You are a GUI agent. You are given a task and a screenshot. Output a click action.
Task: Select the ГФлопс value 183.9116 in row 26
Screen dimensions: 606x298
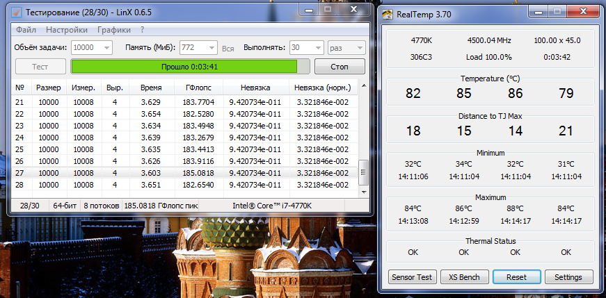200,161
